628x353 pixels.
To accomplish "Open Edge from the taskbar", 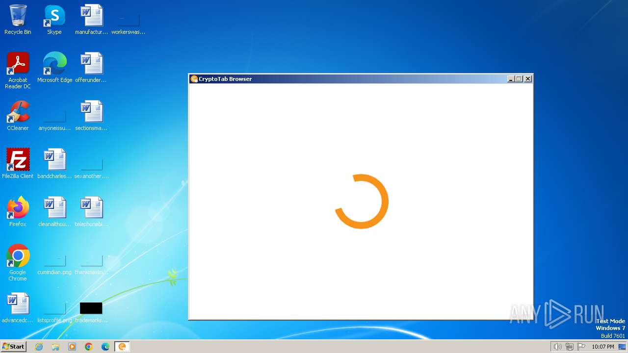I will (105, 347).
